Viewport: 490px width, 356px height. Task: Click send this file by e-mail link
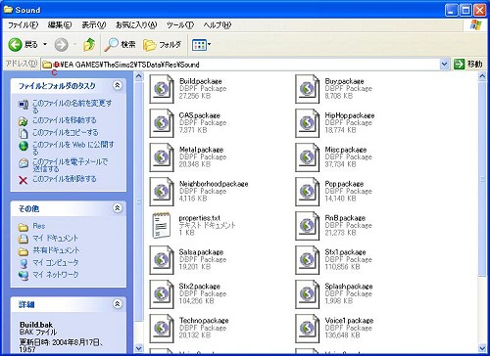[70, 165]
